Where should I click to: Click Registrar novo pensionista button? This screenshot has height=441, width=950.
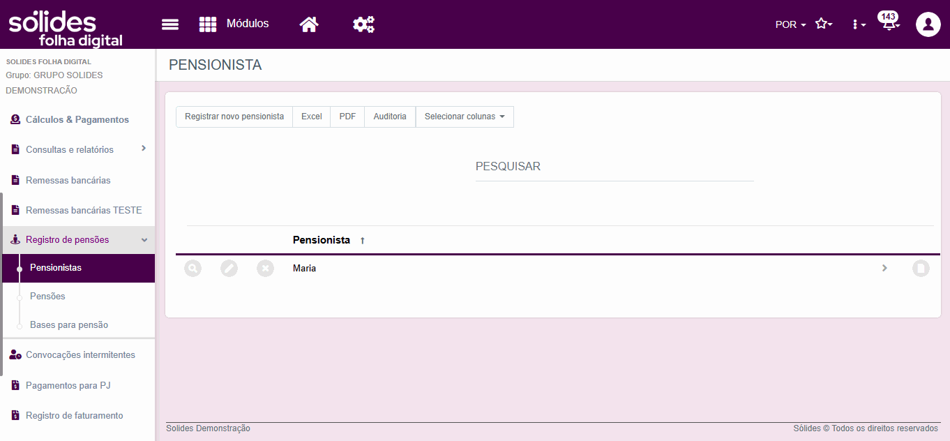click(x=234, y=117)
